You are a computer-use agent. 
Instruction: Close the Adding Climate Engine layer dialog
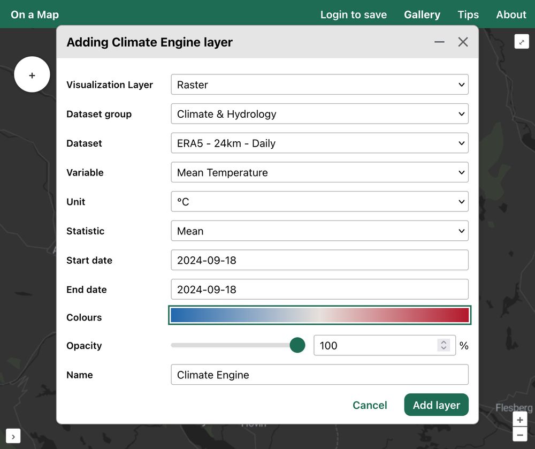click(463, 42)
